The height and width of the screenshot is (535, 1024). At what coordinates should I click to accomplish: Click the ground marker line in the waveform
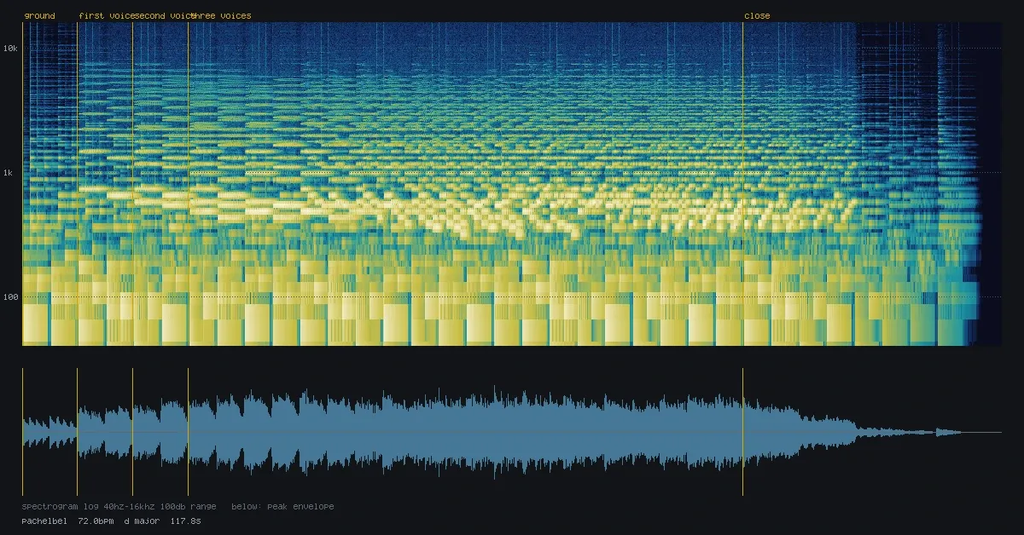(23, 432)
